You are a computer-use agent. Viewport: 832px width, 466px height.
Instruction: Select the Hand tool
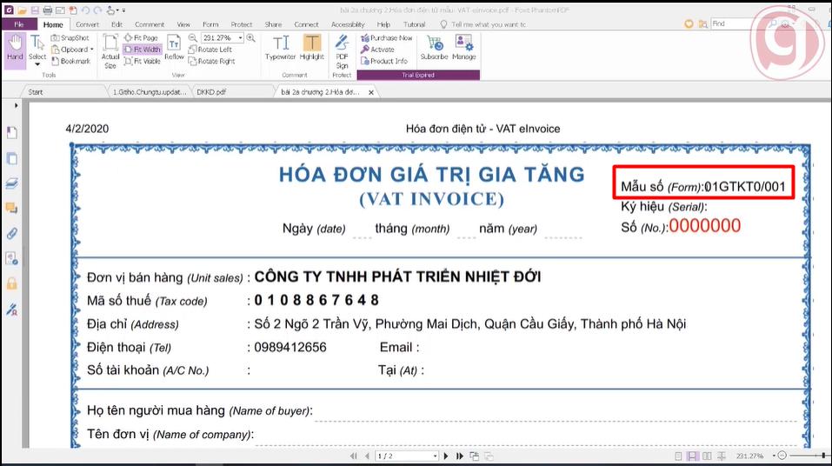coord(15,49)
